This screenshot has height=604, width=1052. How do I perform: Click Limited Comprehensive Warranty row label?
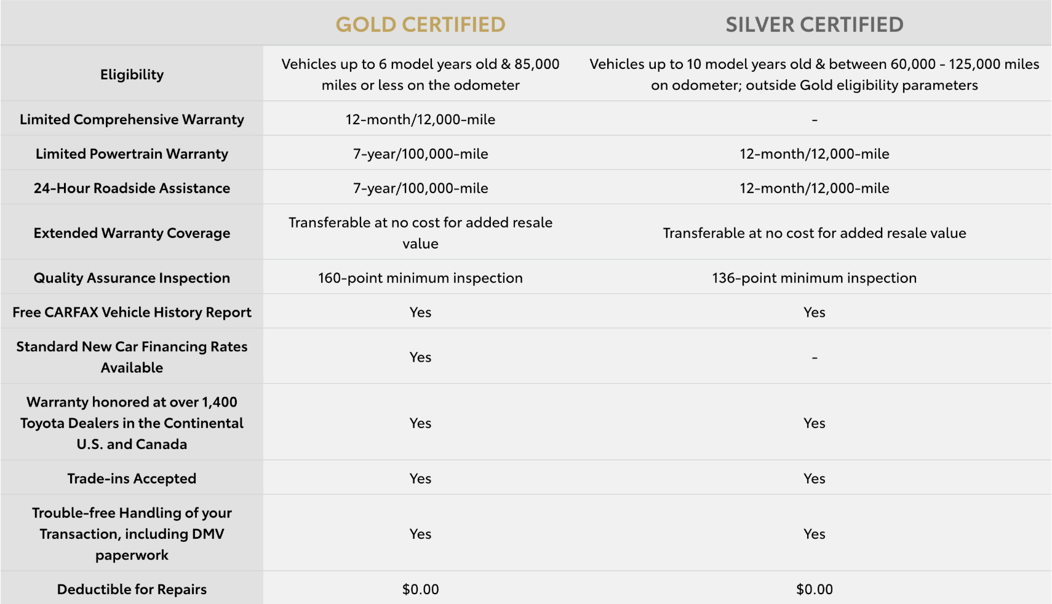click(x=132, y=119)
